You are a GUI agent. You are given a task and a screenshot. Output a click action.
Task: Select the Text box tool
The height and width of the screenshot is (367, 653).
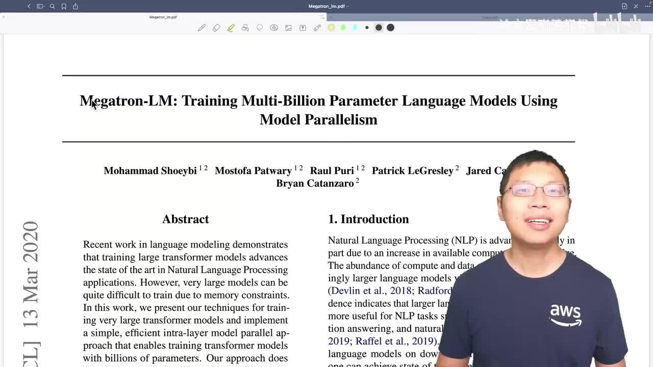303,28
